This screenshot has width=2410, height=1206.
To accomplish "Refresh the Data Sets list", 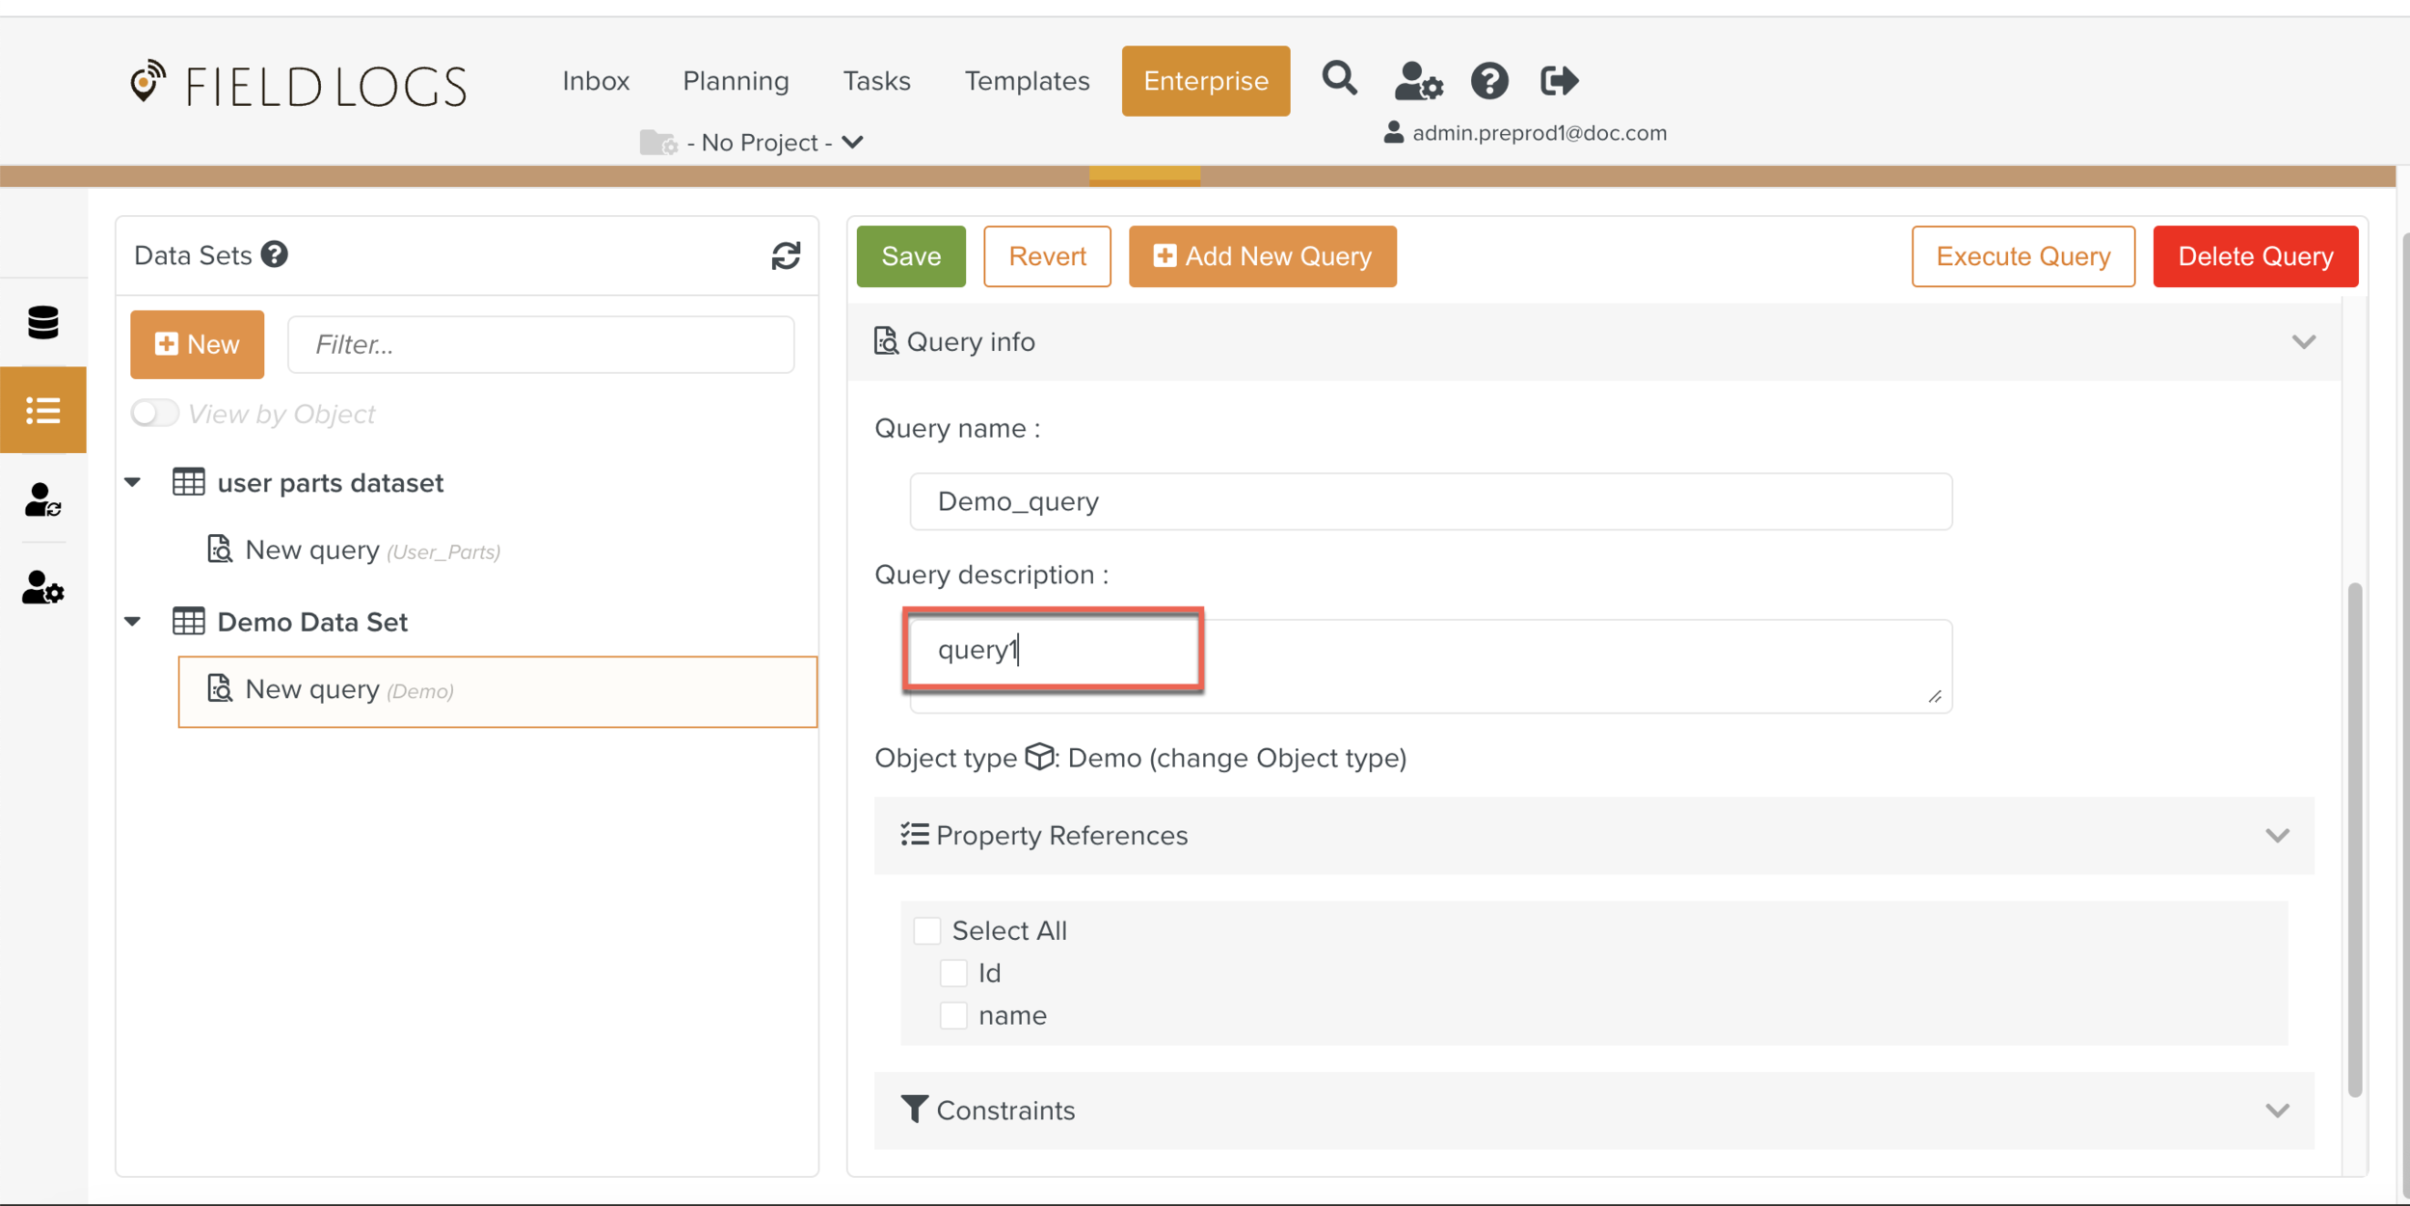I will (x=786, y=255).
